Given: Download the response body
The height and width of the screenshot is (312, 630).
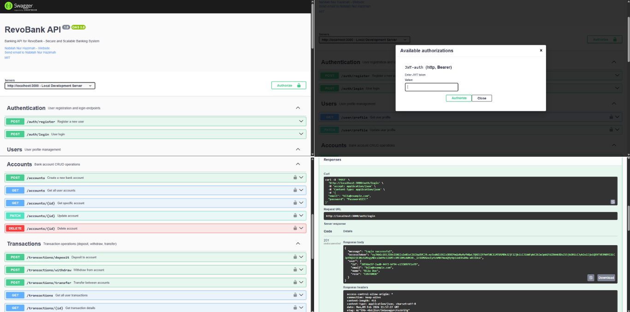Looking at the screenshot, I should 606,277.
